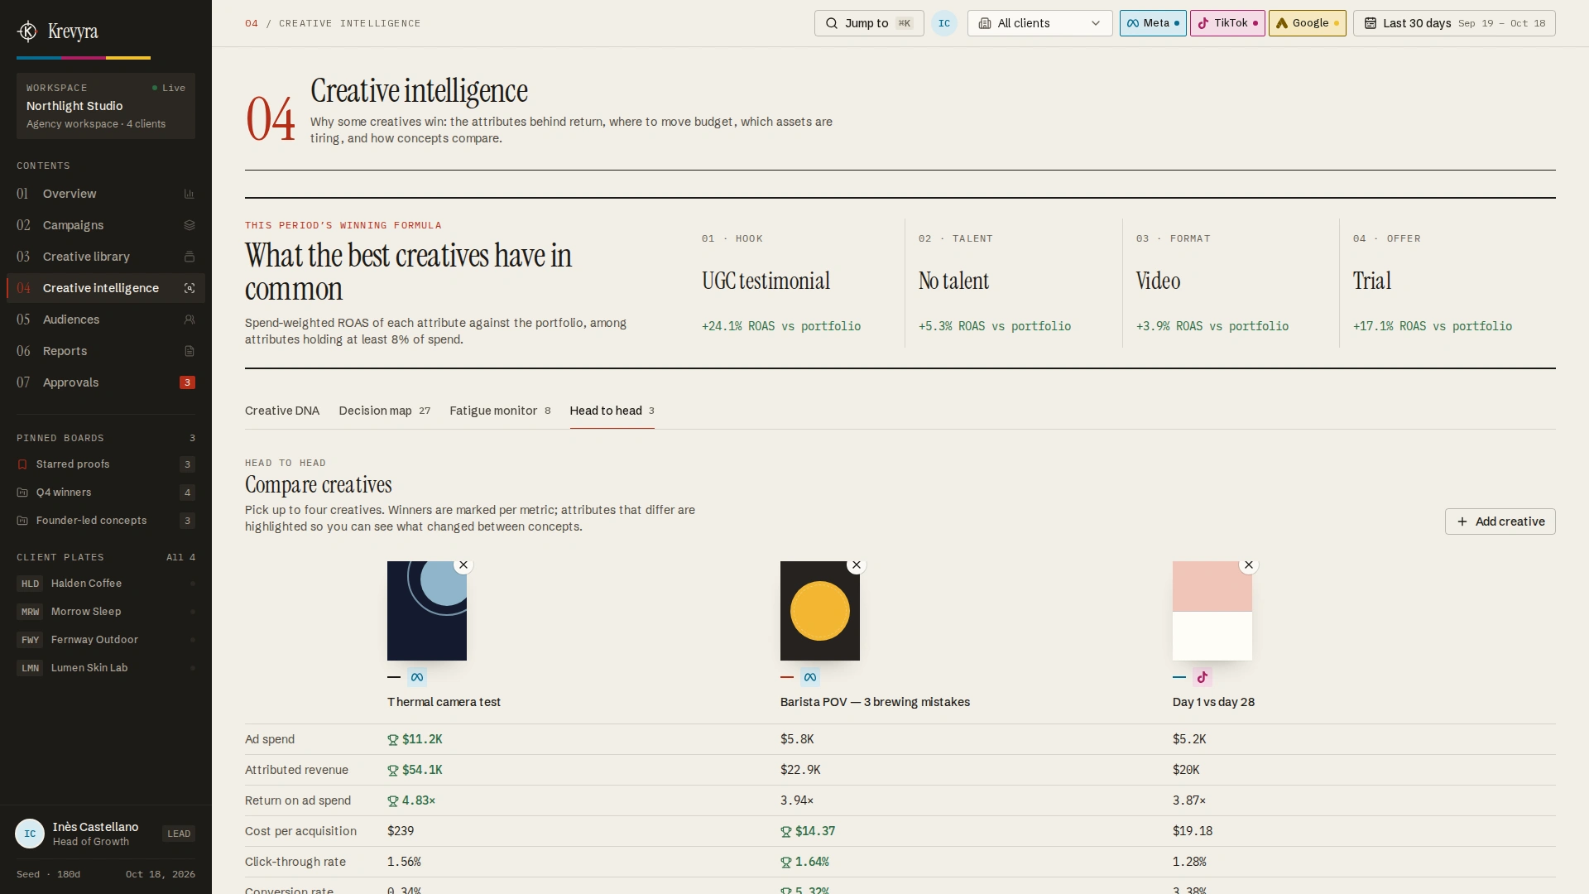Remove Barista POV creative from comparison

tap(857, 565)
